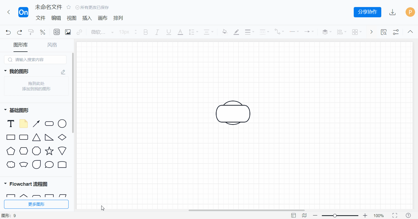Click the redo arrow icon
Image resolution: width=418 pixels, height=219 pixels.
[20, 32]
